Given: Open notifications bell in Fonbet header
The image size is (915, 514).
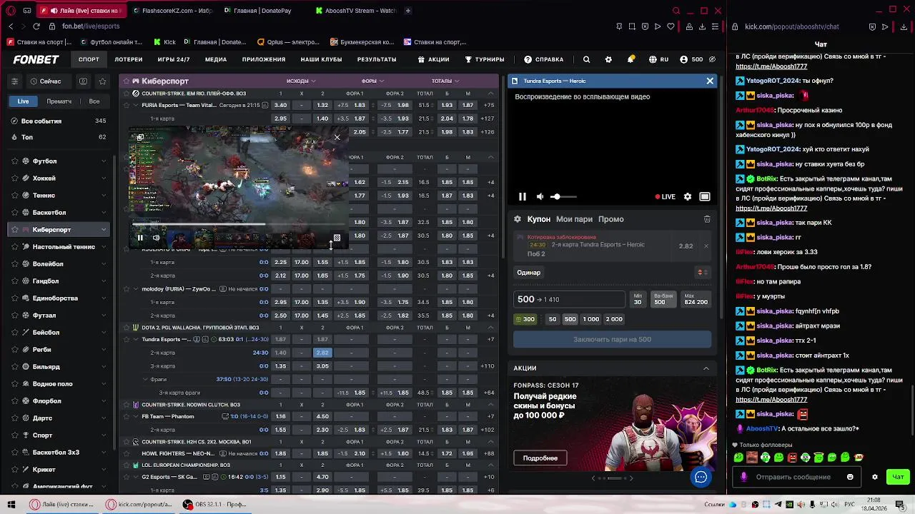Looking at the screenshot, I should pos(630,59).
